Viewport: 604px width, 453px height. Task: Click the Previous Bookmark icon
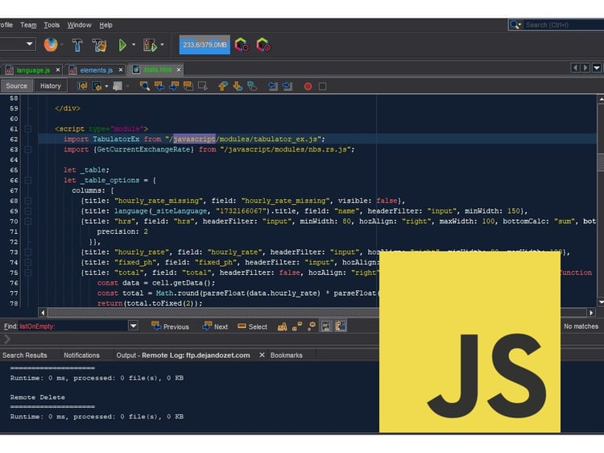pyautogui.click(x=222, y=86)
